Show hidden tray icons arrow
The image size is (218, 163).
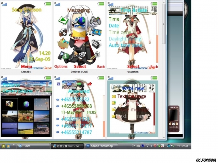pos(151,146)
